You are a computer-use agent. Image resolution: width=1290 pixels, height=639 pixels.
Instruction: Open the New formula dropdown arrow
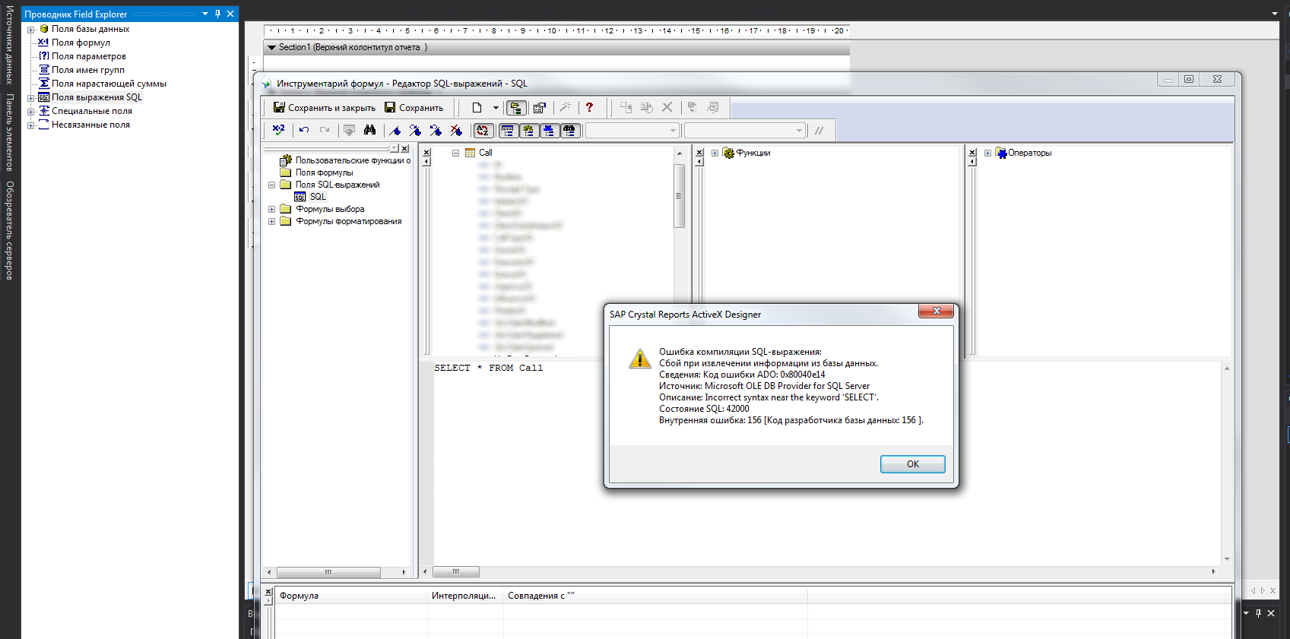(x=496, y=108)
